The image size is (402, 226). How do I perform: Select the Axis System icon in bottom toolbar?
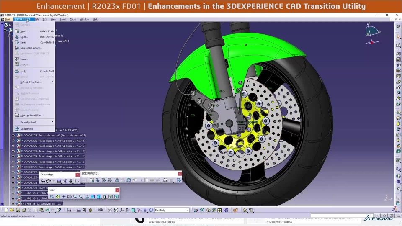pyautogui.click(x=121, y=210)
